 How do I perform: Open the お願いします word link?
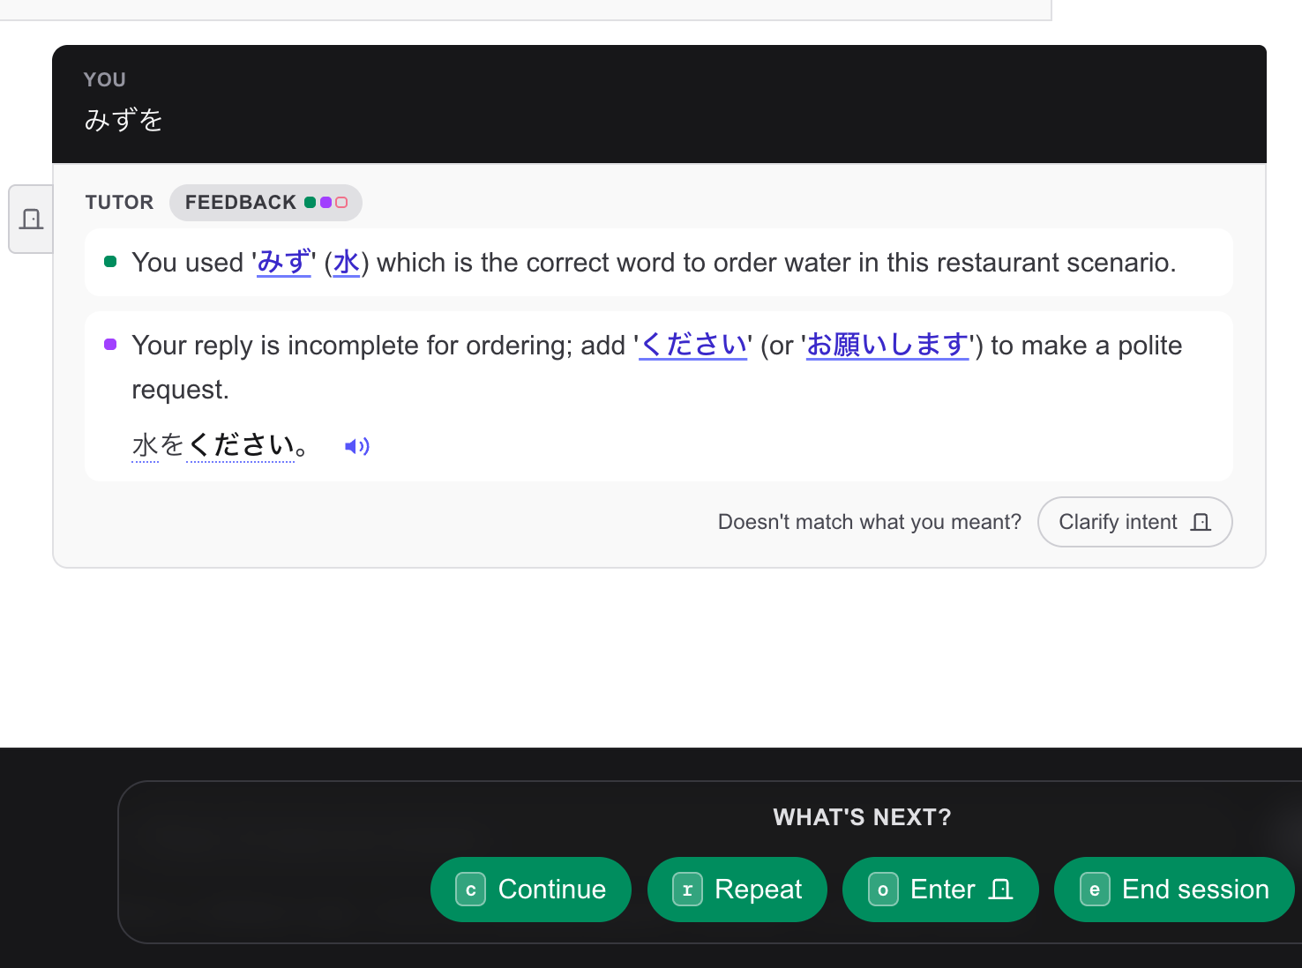click(887, 345)
